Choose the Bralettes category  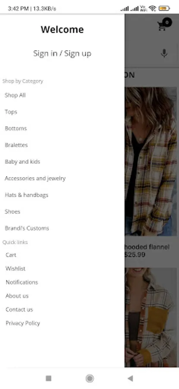click(16, 145)
